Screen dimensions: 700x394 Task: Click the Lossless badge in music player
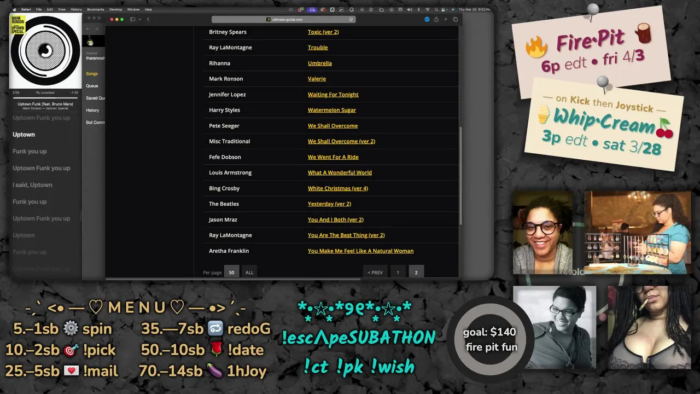click(x=45, y=92)
